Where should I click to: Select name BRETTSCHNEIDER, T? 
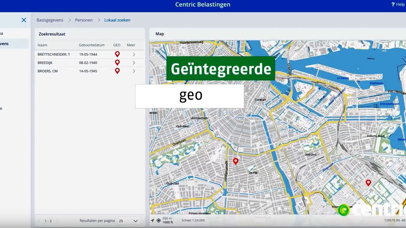click(x=53, y=54)
